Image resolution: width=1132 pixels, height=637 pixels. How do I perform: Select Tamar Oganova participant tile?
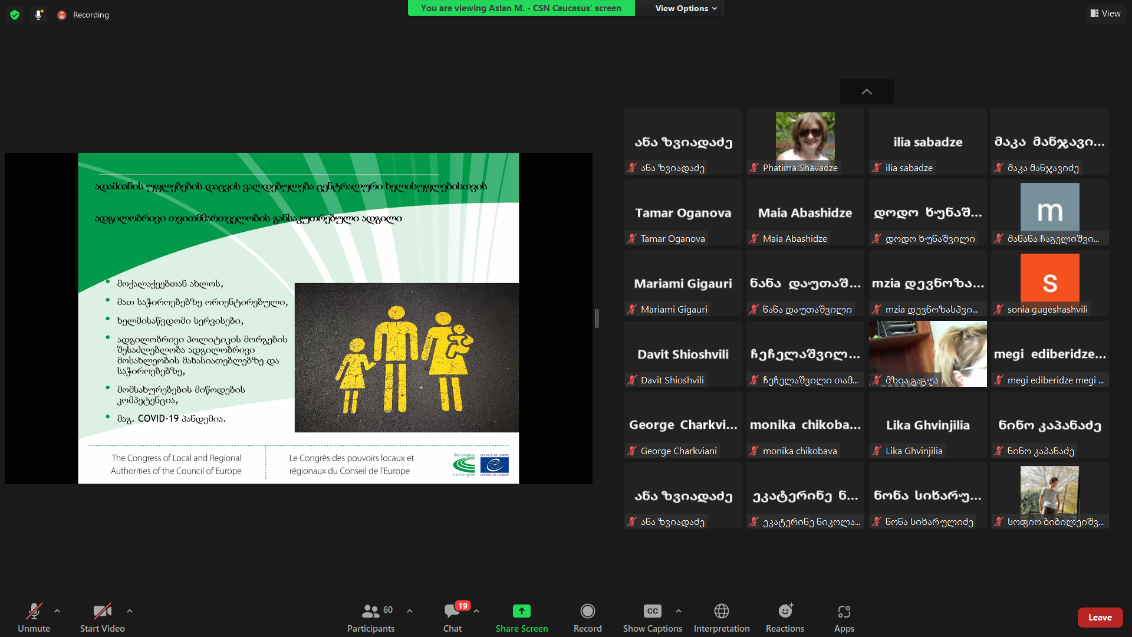tap(683, 212)
